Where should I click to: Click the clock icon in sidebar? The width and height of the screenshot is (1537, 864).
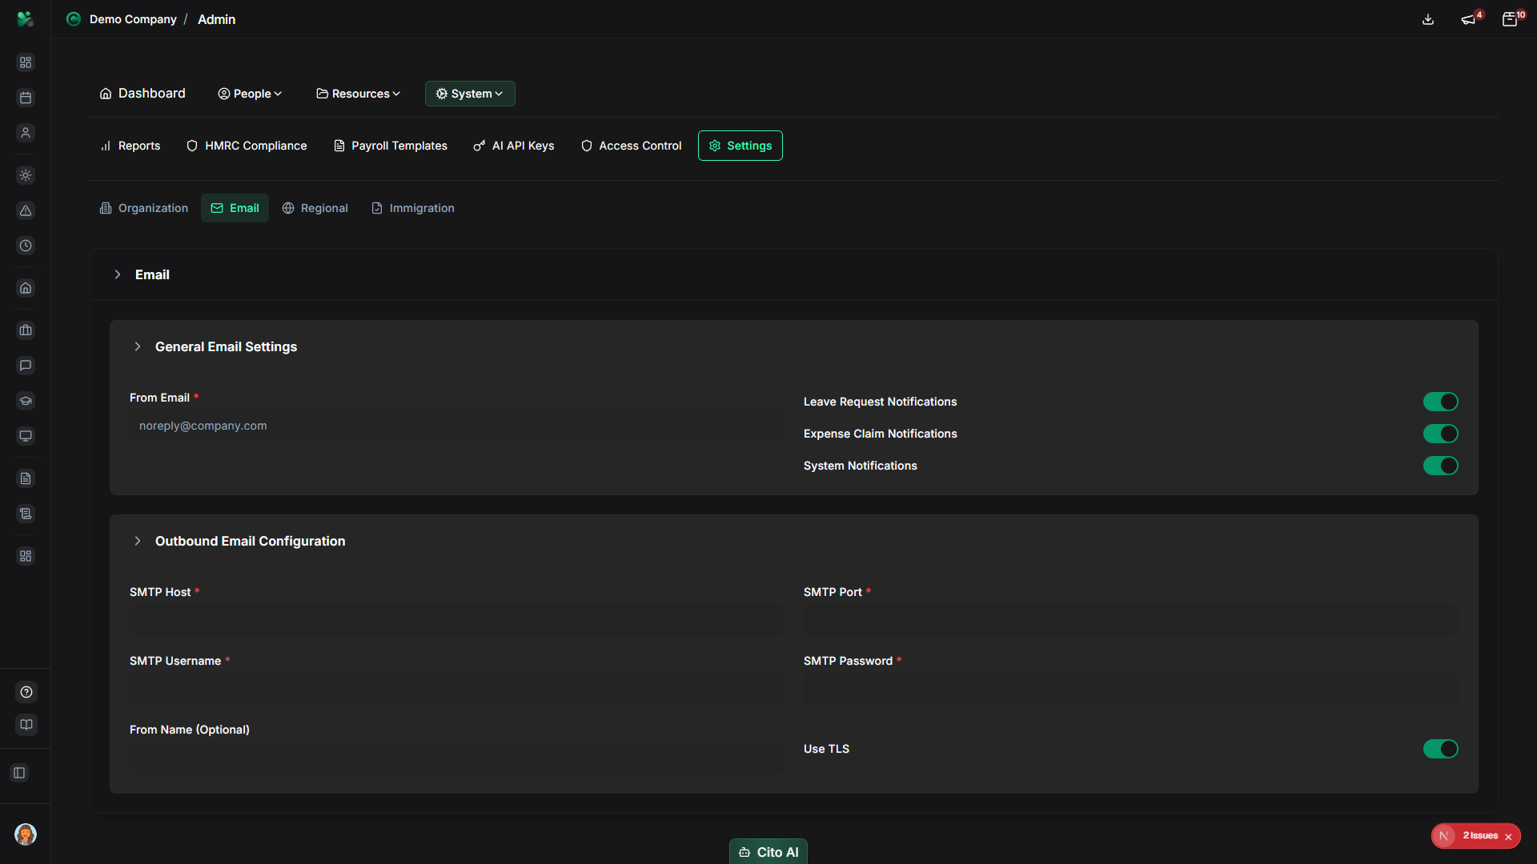[26, 246]
